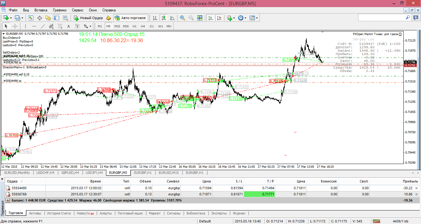Expand the arrows objects dropdown
Image resolution: width=421 pixels, height=224 pixels.
coord(91,26)
